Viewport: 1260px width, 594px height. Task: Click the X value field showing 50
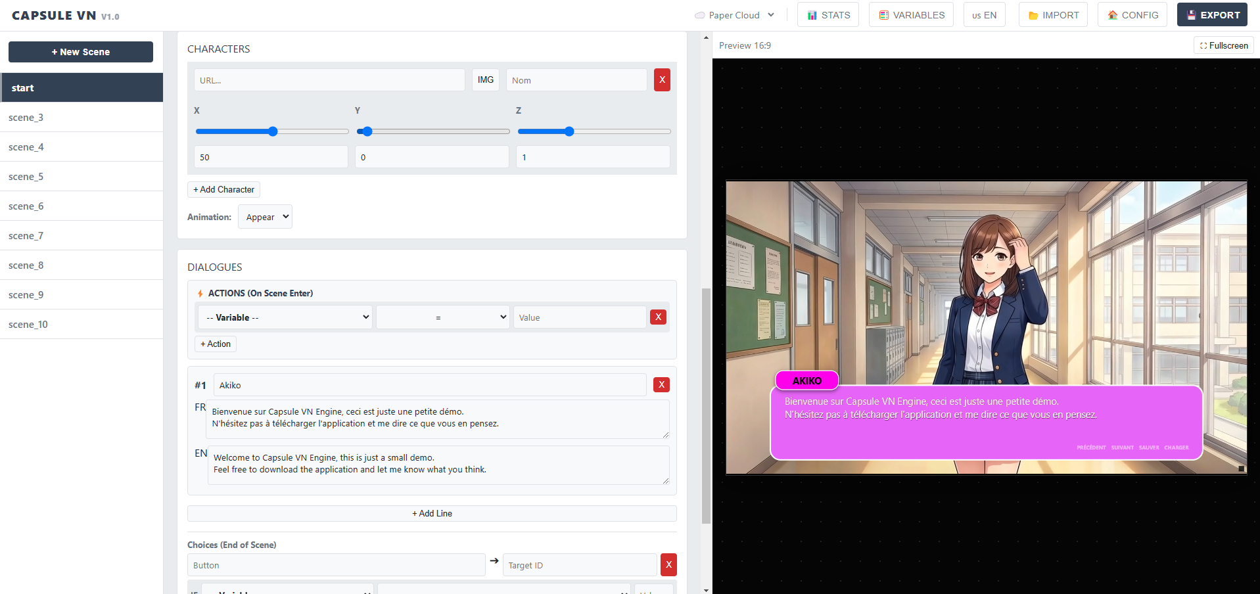click(271, 157)
